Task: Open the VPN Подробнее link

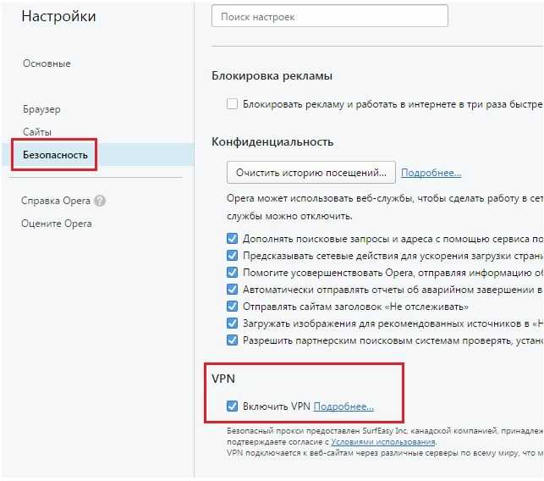Action: point(343,406)
